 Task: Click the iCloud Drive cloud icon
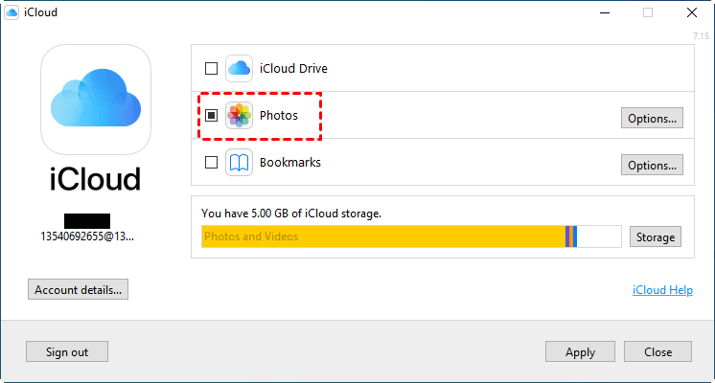[x=239, y=68]
